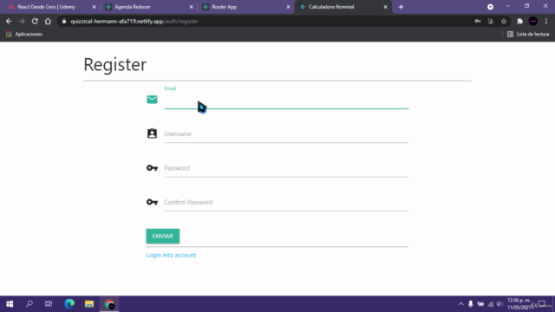
Task: Open Aplicaciones bookmarks shortcut
Action: click(x=24, y=35)
